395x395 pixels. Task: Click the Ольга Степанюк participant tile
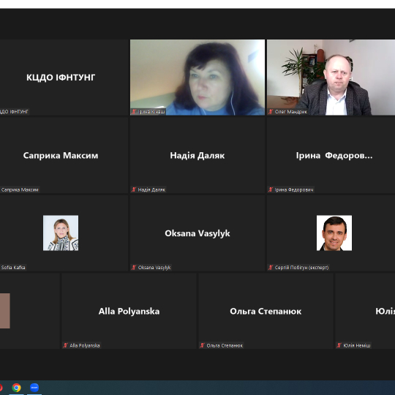(x=266, y=311)
